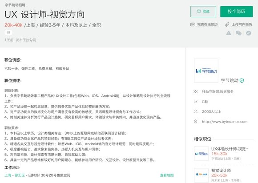Screen dimensions: 258x183
Task: Share via the WeChat icon
Action: point(238,33)
